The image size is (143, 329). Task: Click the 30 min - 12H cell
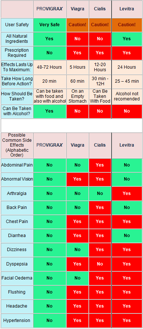100,81
